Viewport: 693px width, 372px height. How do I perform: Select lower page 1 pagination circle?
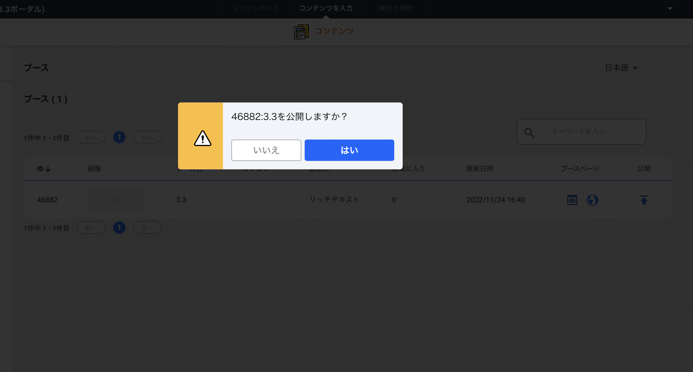coord(119,228)
